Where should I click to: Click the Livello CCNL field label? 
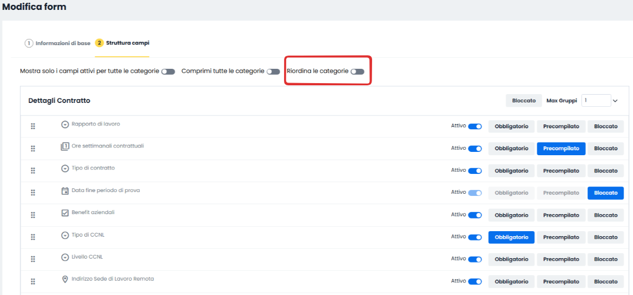tap(88, 256)
